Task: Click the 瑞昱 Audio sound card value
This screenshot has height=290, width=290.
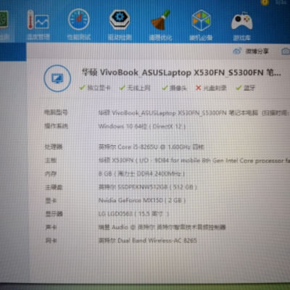Action: point(162,227)
